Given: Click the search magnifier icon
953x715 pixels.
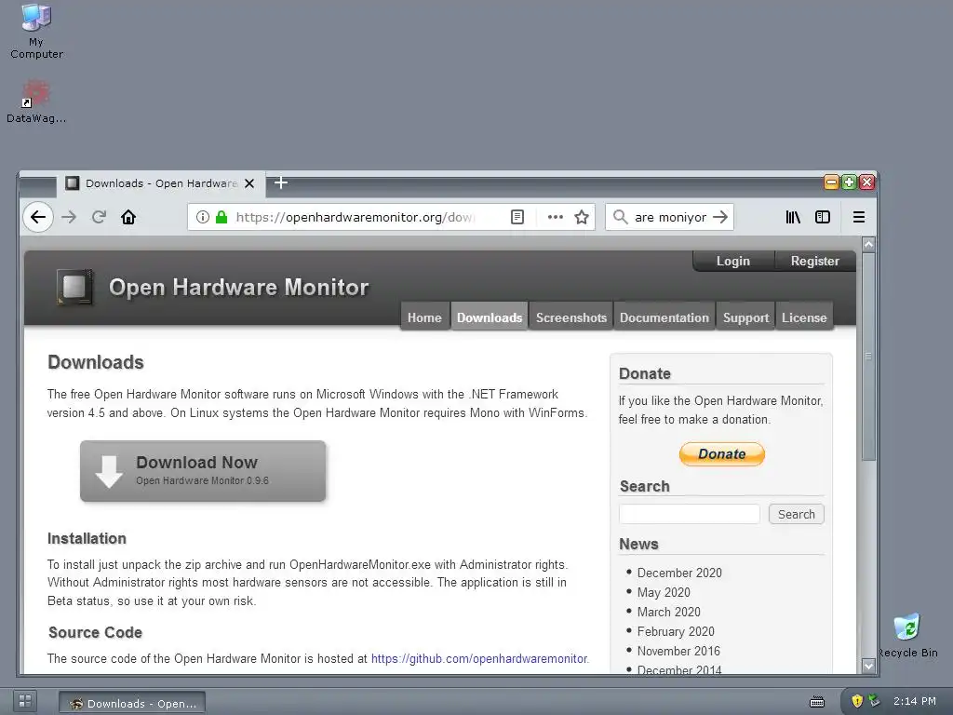Looking at the screenshot, I should [620, 217].
